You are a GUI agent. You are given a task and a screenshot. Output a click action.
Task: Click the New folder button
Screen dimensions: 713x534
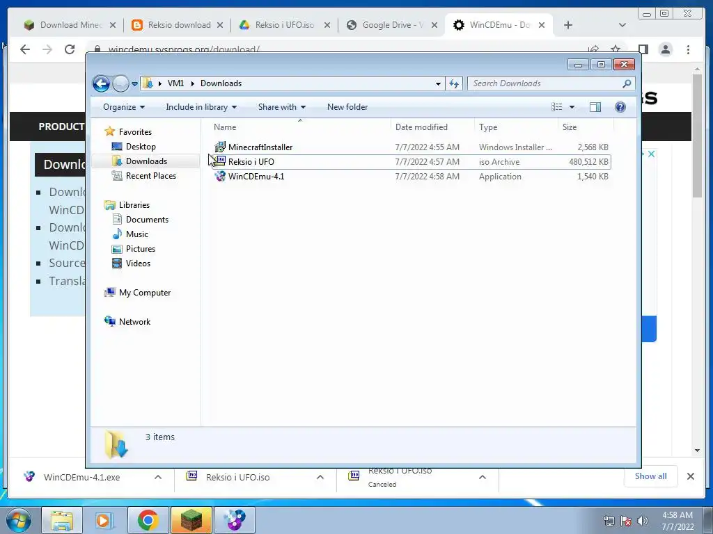click(347, 107)
